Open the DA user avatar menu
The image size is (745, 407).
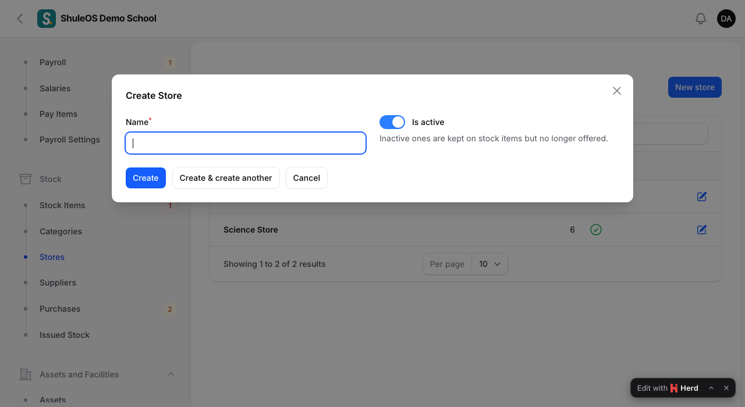click(726, 19)
